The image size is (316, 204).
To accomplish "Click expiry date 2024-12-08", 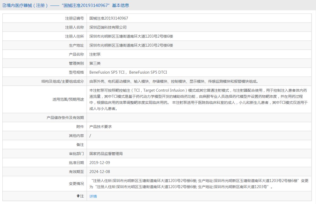I will coord(100,172).
